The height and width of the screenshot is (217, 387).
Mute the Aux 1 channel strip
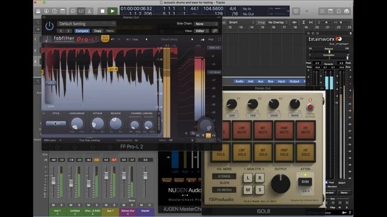point(106,205)
